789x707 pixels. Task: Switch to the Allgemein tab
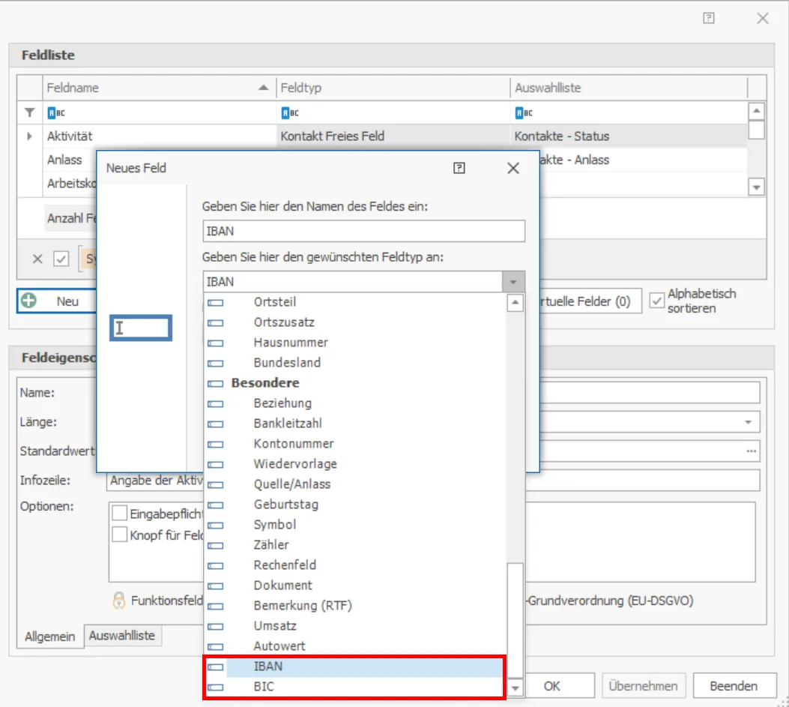(49, 637)
